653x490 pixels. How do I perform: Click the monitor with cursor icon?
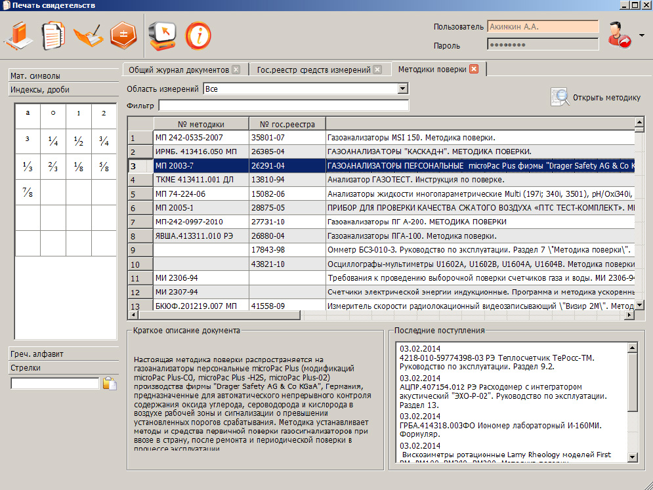[x=161, y=35]
